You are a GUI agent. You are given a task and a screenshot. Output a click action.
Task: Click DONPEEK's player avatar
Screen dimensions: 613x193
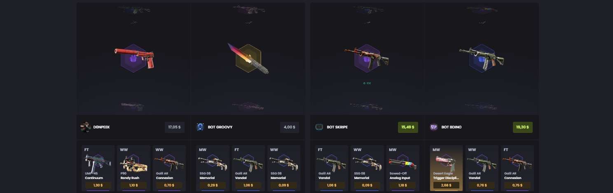(86, 127)
